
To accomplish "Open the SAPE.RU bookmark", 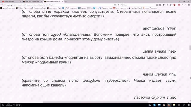I will 70,8.
